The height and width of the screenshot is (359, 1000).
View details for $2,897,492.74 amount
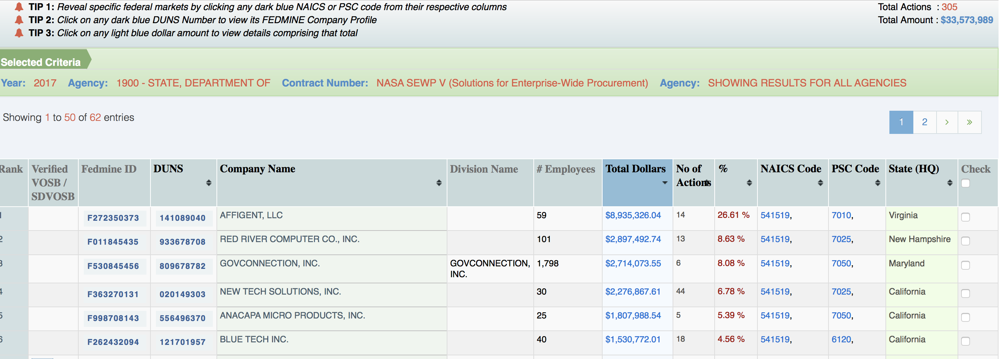633,239
